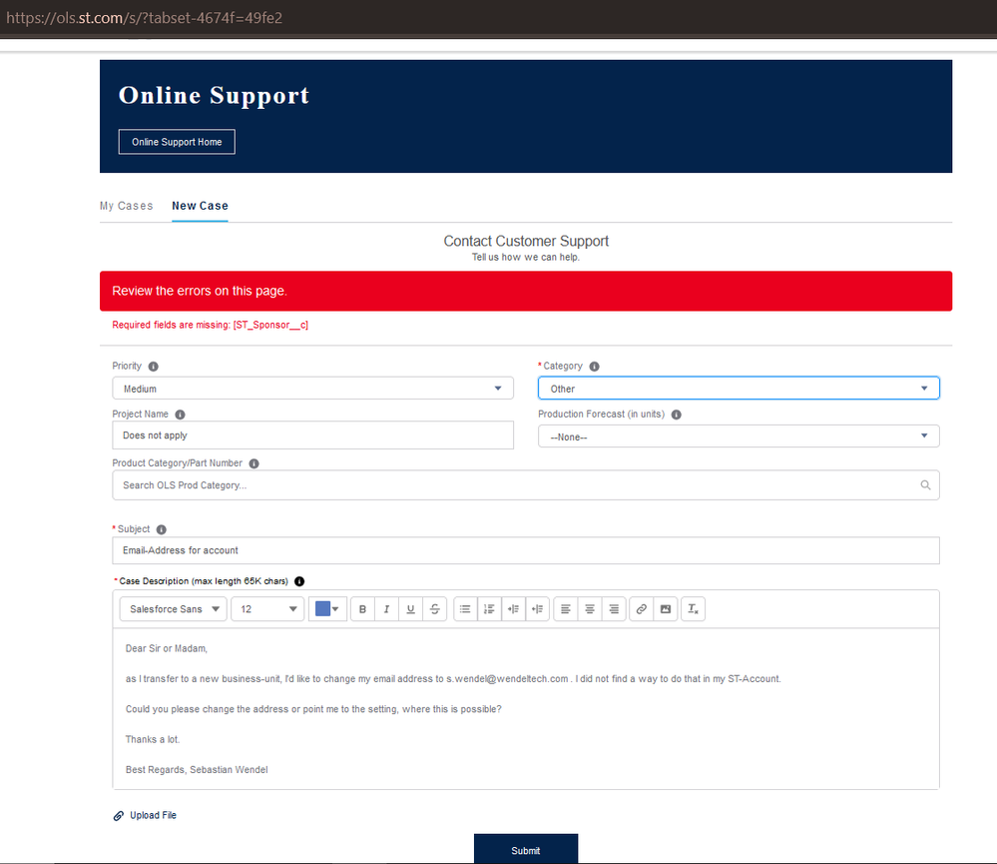997x864 pixels.
Task: Click the 'Required fields are missing' error text
Action: coord(210,325)
